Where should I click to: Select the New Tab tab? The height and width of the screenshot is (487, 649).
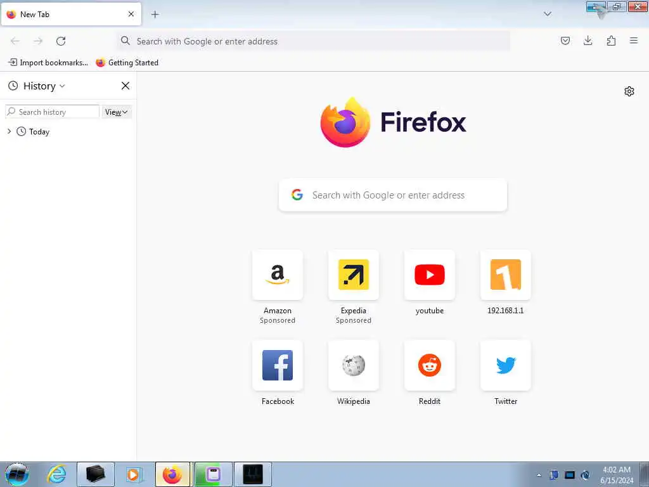pos(71,14)
